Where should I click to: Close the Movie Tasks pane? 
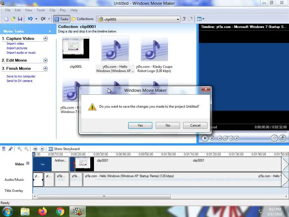click(50, 31)
